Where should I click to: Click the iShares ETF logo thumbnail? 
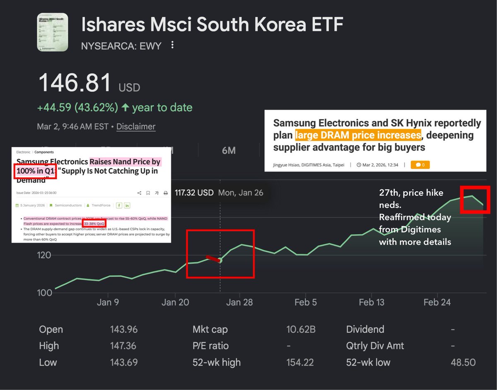pos(52,31)
